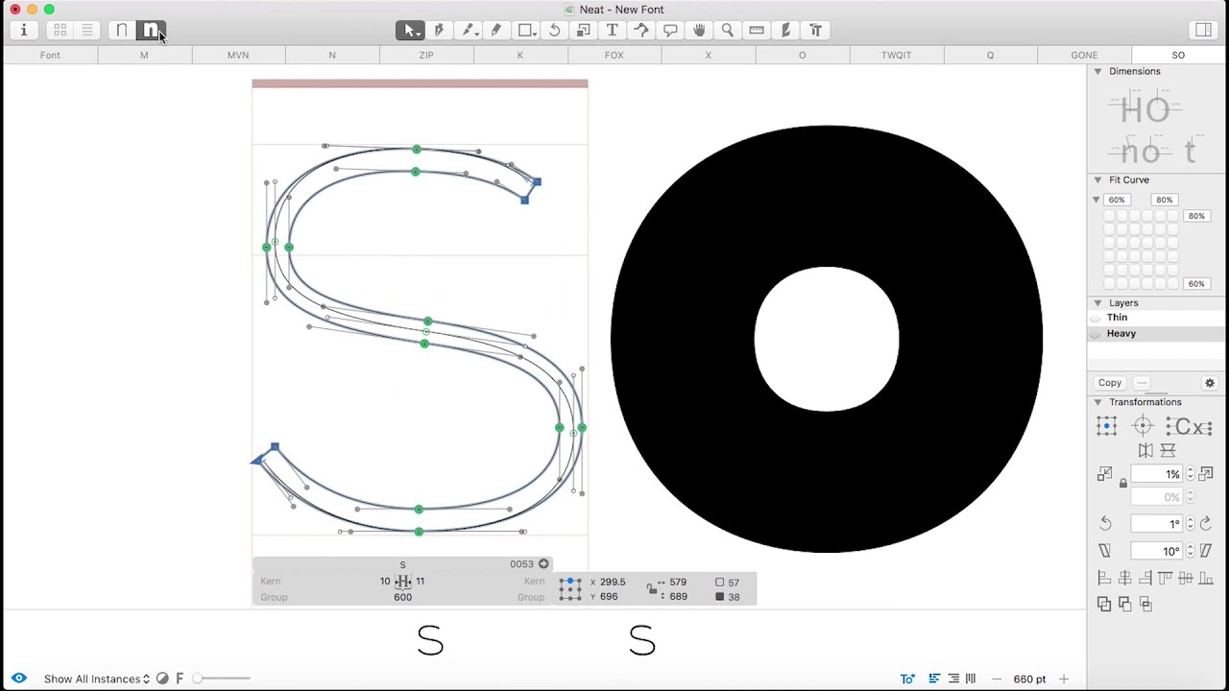1229x691 pixels.
Task: Collapse the Fit Curve section
Action: click(x=1097, y=179)
